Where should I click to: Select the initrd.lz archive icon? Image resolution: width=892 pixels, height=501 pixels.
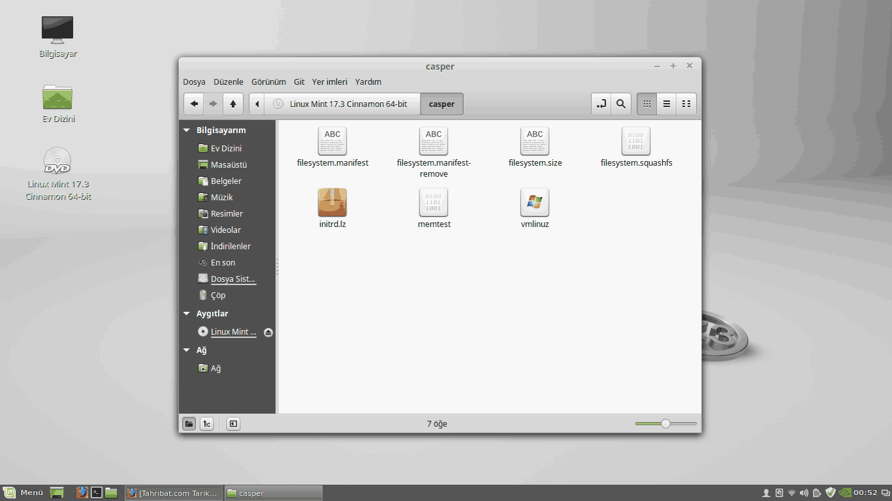[332, 202]
